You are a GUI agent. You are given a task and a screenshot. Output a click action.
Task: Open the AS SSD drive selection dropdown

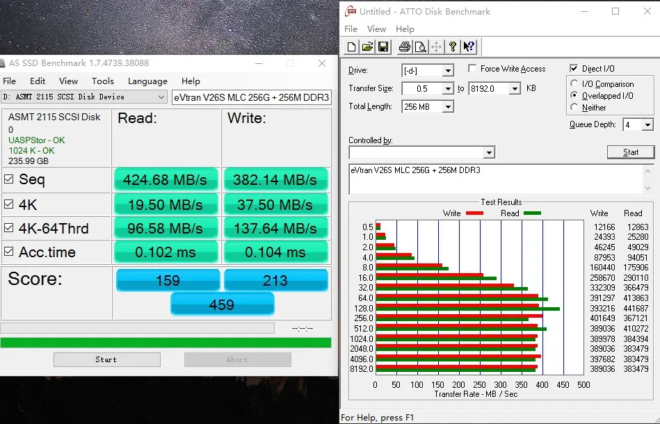coord(83,97)
